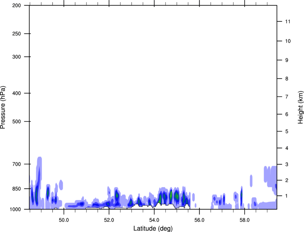Click the 56.0 latitude label
The width and height of the screenshot is (304, 232).
(x=199, y=220)
